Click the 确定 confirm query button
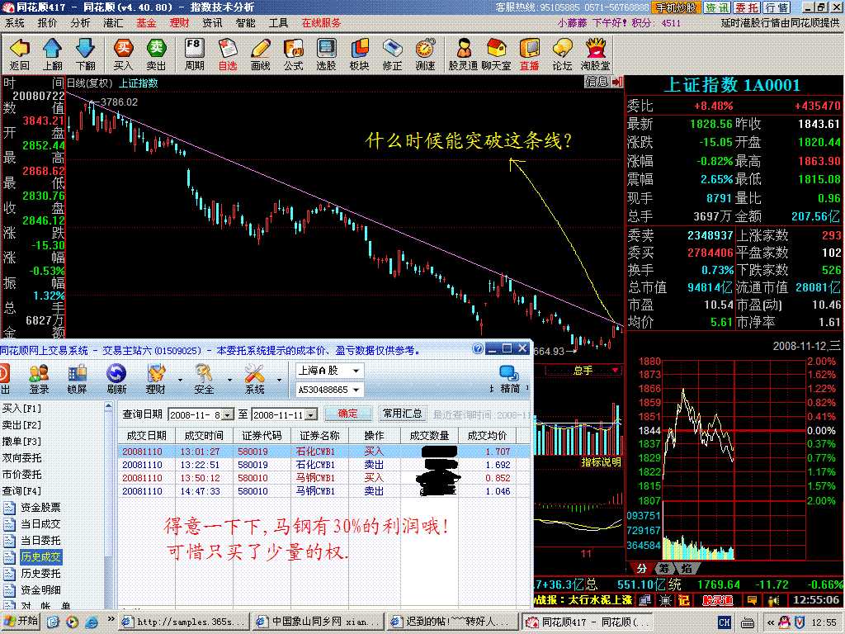Viewport: 845px width, 634px height. click(x=347, y=414)
